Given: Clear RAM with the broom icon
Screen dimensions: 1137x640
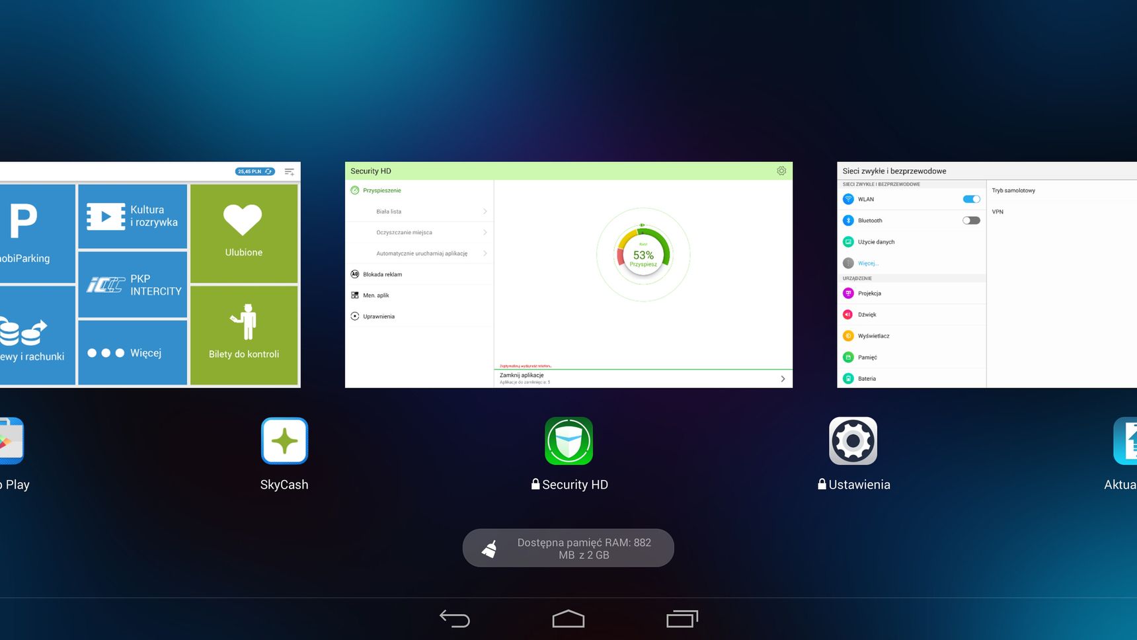Looking at the screenshot, I should pyautogui.click(x=490, y=548).
